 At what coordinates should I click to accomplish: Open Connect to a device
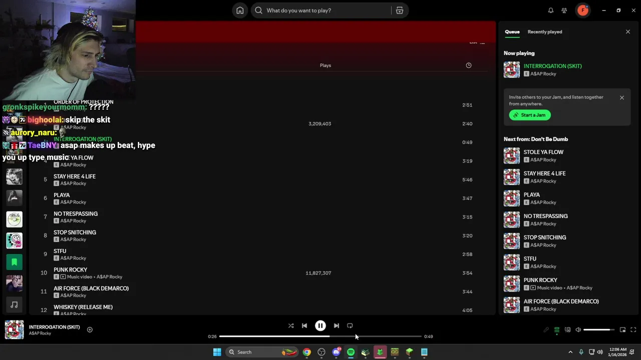(567, 330)
